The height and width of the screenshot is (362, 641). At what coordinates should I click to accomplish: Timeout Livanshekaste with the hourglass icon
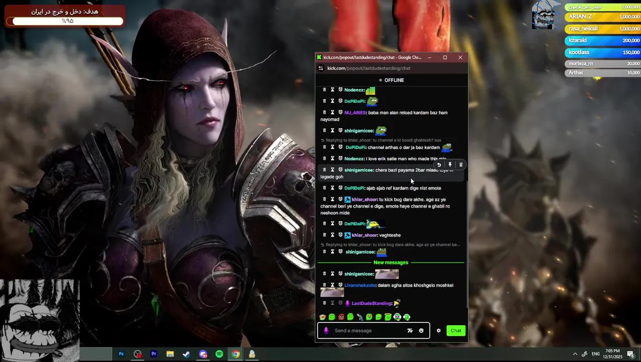(332, 285)
